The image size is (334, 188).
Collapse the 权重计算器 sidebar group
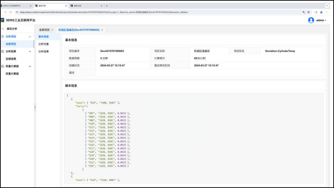click(x=30, y=66)
